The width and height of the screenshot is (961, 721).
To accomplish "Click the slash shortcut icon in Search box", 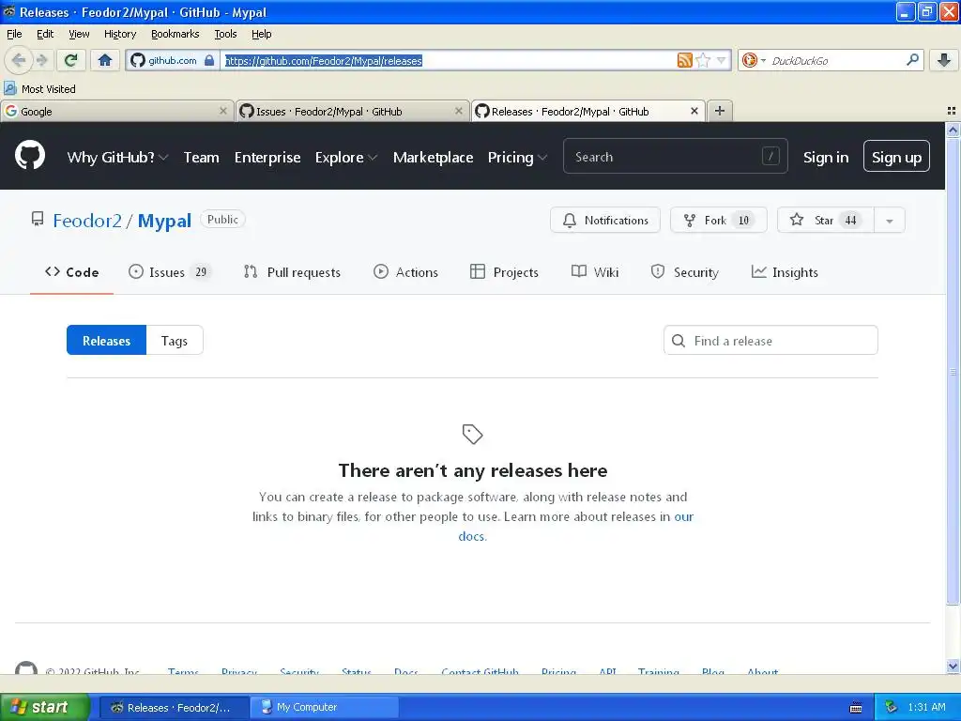I will click(770, 157).
